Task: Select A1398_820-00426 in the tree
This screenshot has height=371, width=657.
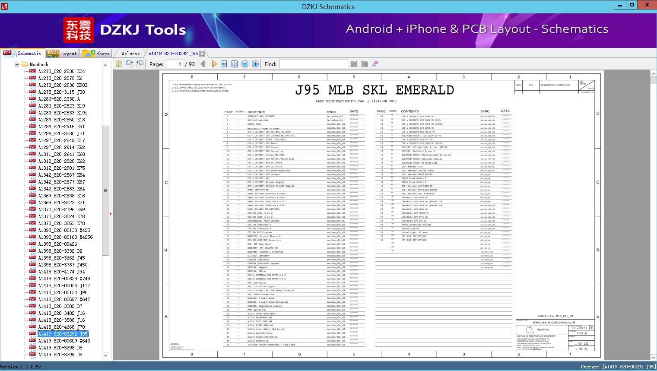Action: click(57, 244)
